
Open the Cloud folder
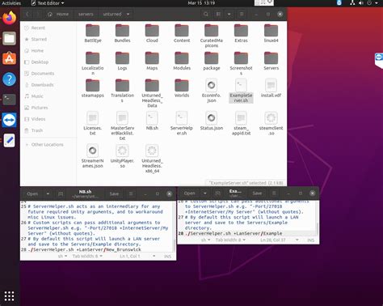(x=152, y=33)
